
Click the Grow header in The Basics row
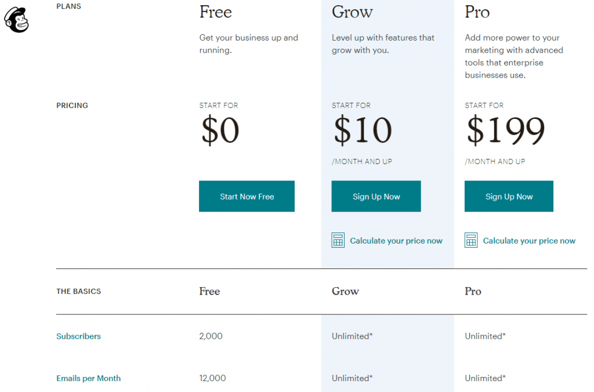click(x=345, y=291)
